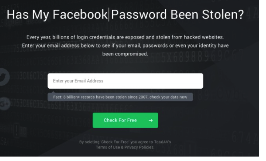The image size is (266, 161).
Task: Open the Terms of Use link
Action: pyautogui.click(x=108, y=147)
